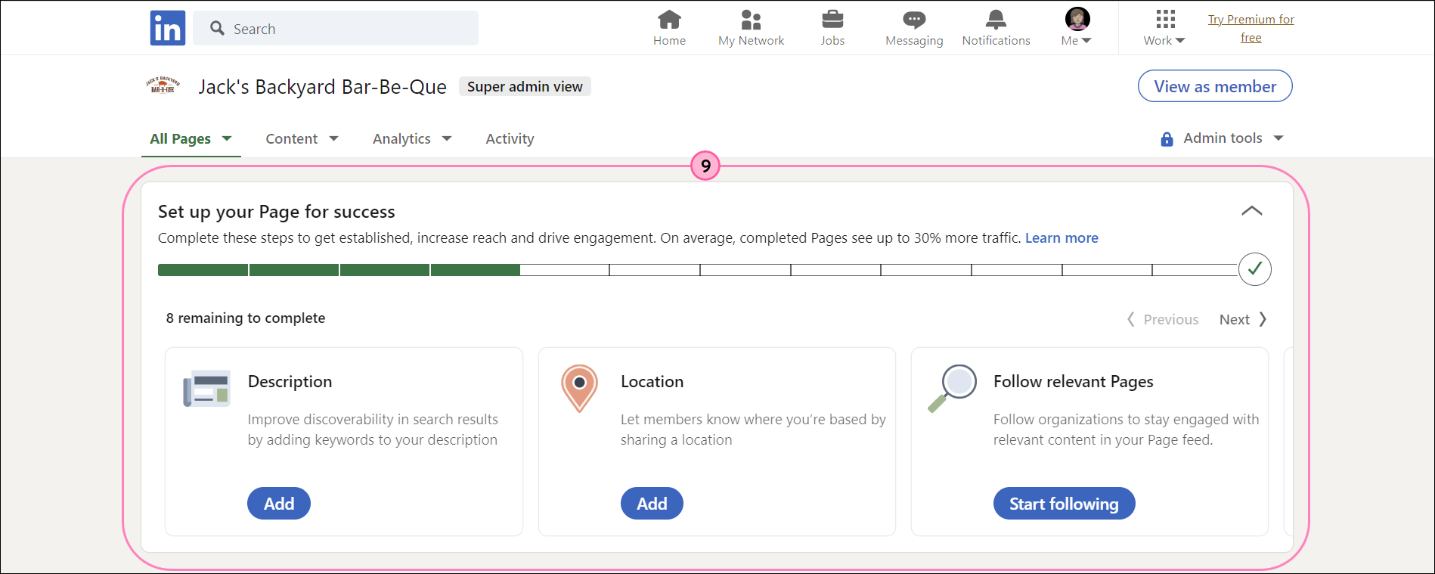The image size is (1435, 574).
Task: Expand the Analytics dropdown arrow
Action: (447, 138)
